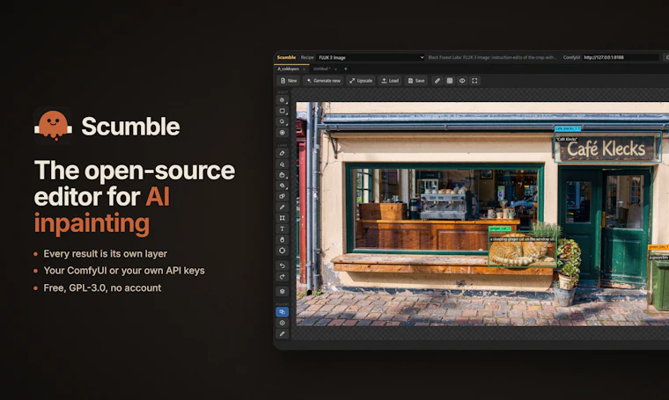The image size is (669, 400).
Task: Expand the rectangle select tool's corner arrow
Action: coord(287,114)
